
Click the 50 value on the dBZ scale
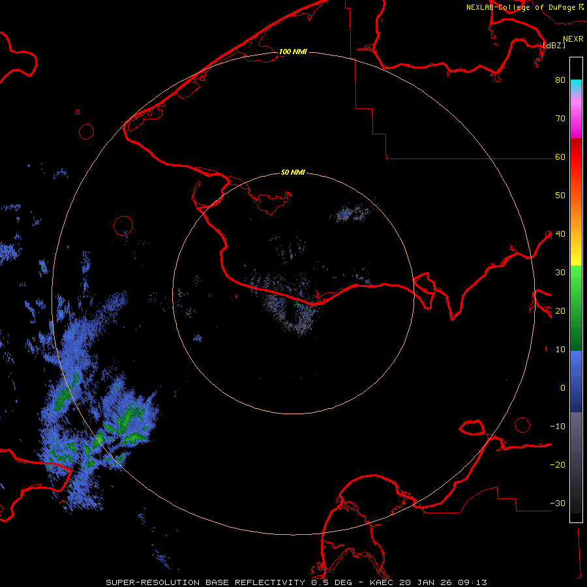tap(560, 196)
